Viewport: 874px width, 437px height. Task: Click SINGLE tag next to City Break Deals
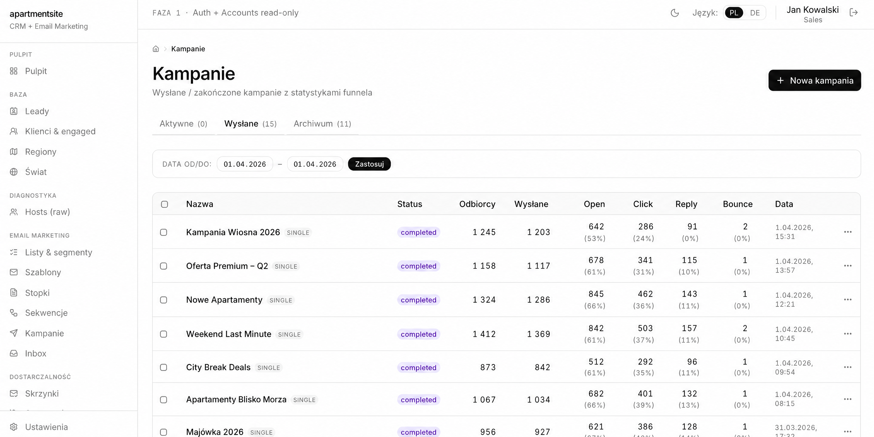click(268, 368)
